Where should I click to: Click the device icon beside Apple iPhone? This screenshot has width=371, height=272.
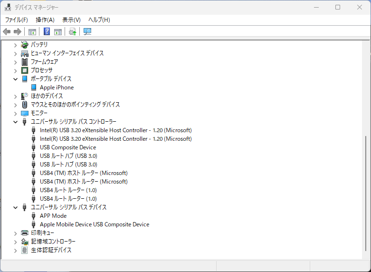point(34,87)
